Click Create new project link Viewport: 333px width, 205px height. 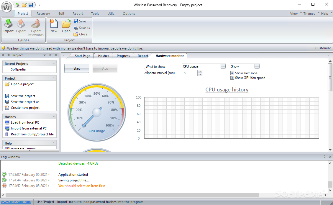point(22,108)
